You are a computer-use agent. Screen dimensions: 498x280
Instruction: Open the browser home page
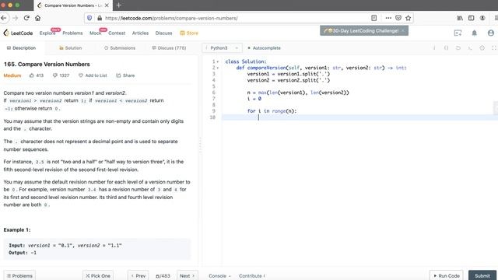[38, 18]
